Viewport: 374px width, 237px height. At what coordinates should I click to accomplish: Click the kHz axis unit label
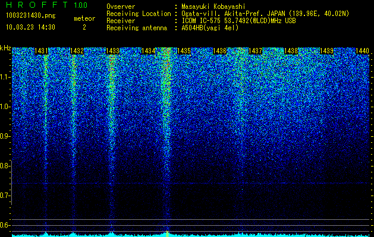click(5, 48)
